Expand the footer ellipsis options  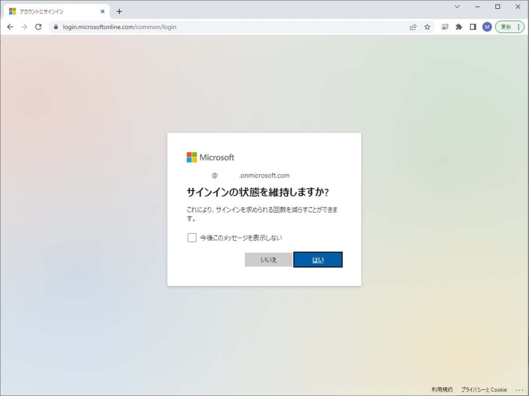tap(519, 390)
